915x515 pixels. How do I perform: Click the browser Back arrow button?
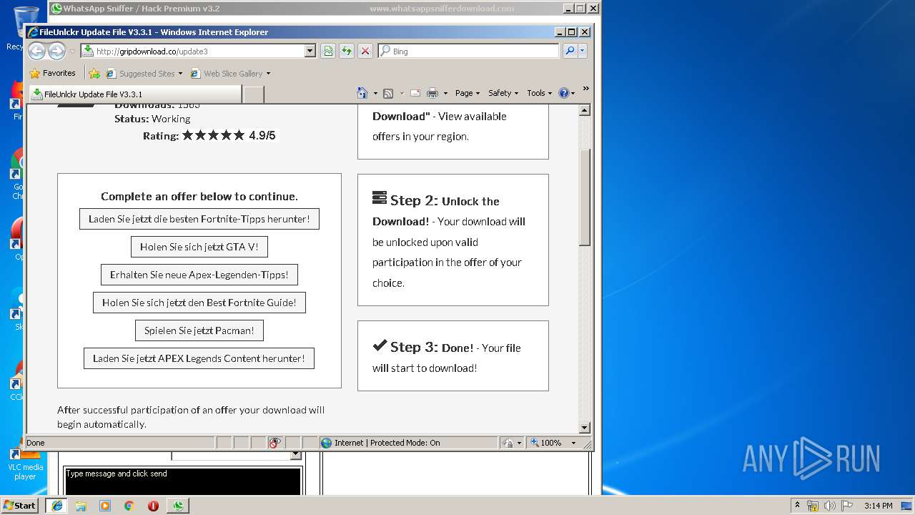coord(36,51)
